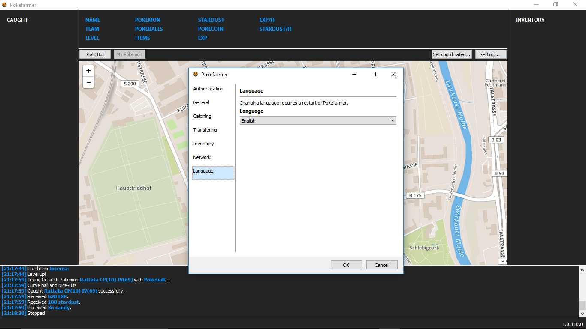Click the LEVEL stat label

[x=92, y=38]
